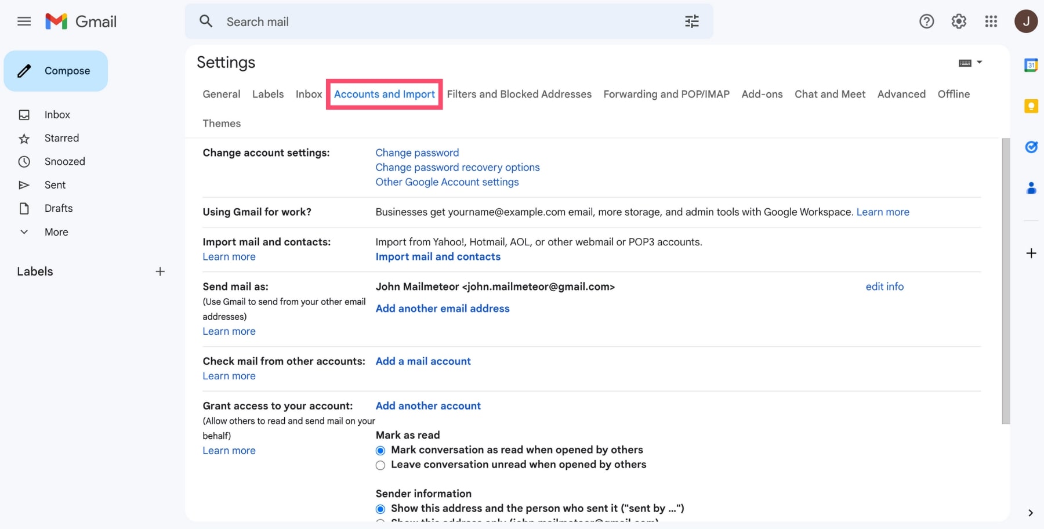Expand the More section in the sidebar
Viewport: 1044px width, 529px height.
55,231
